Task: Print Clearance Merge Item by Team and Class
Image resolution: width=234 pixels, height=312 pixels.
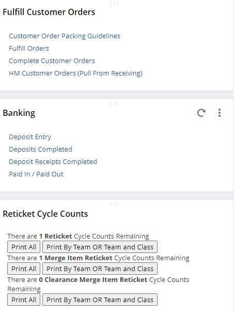Action: coord(100,300)
